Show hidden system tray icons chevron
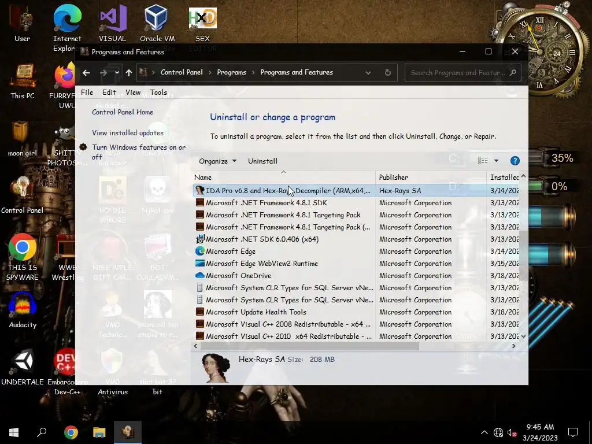 pyautogui.click(x=484, y=432)
